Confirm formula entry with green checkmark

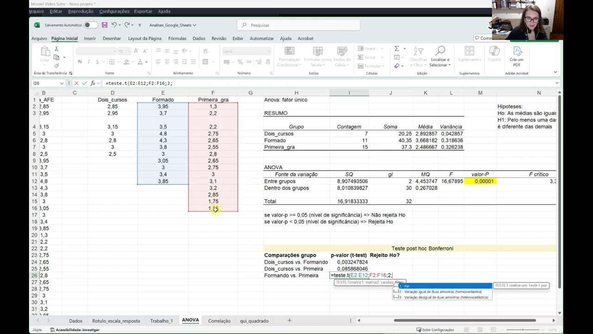[84, 83]
